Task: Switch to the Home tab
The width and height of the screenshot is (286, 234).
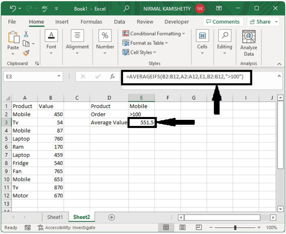Action: pyautogui.click(x=36, y=22)
